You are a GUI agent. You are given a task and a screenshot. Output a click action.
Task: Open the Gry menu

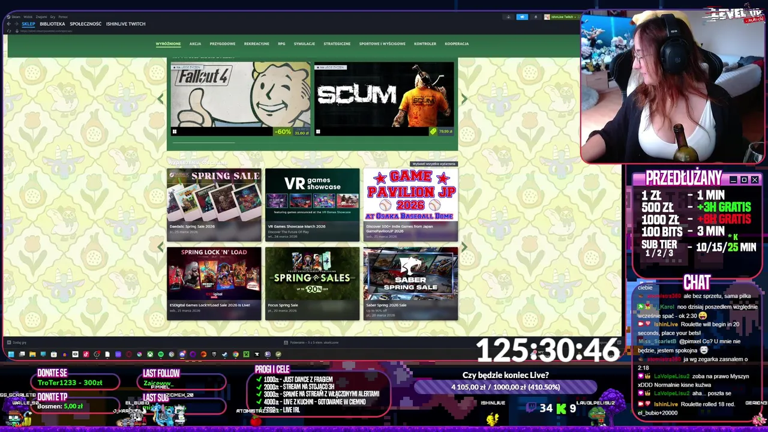[53, 17]
